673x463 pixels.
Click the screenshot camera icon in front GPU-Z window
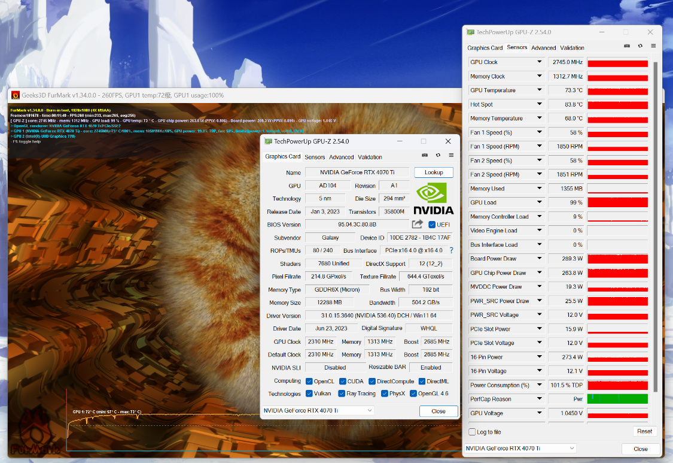[425, 155]
